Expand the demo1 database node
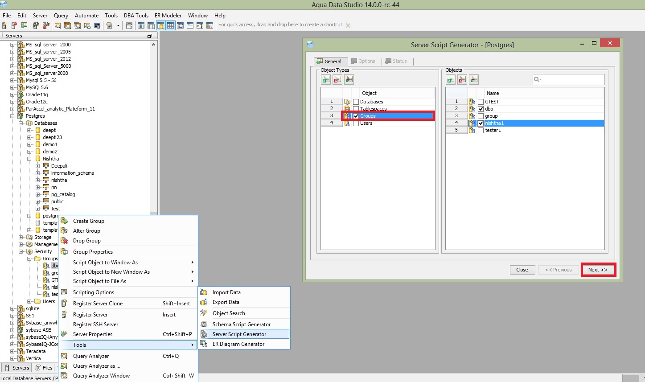 [29, 144]
